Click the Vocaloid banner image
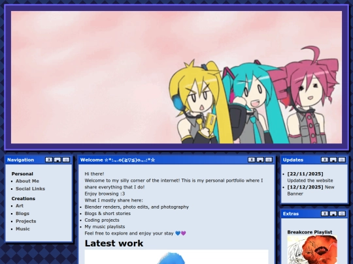Screen dimensions: 353x264 [176, 77]
